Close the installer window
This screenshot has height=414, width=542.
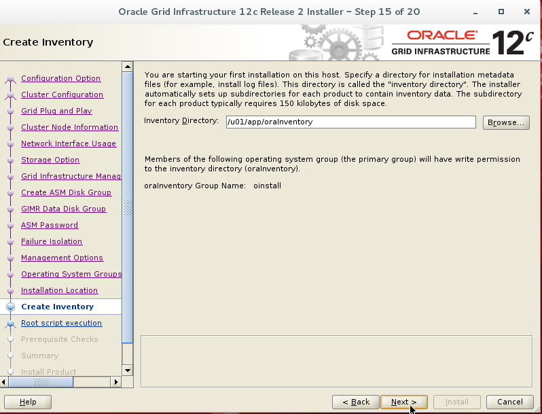527,12
